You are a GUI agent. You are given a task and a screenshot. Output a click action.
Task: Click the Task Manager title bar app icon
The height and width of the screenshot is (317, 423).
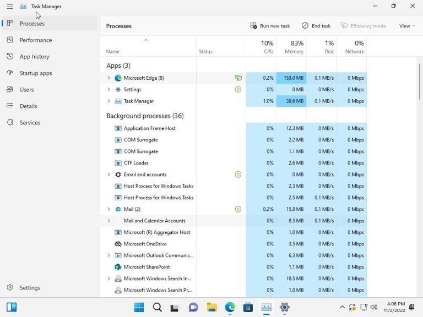coord(23,6)
